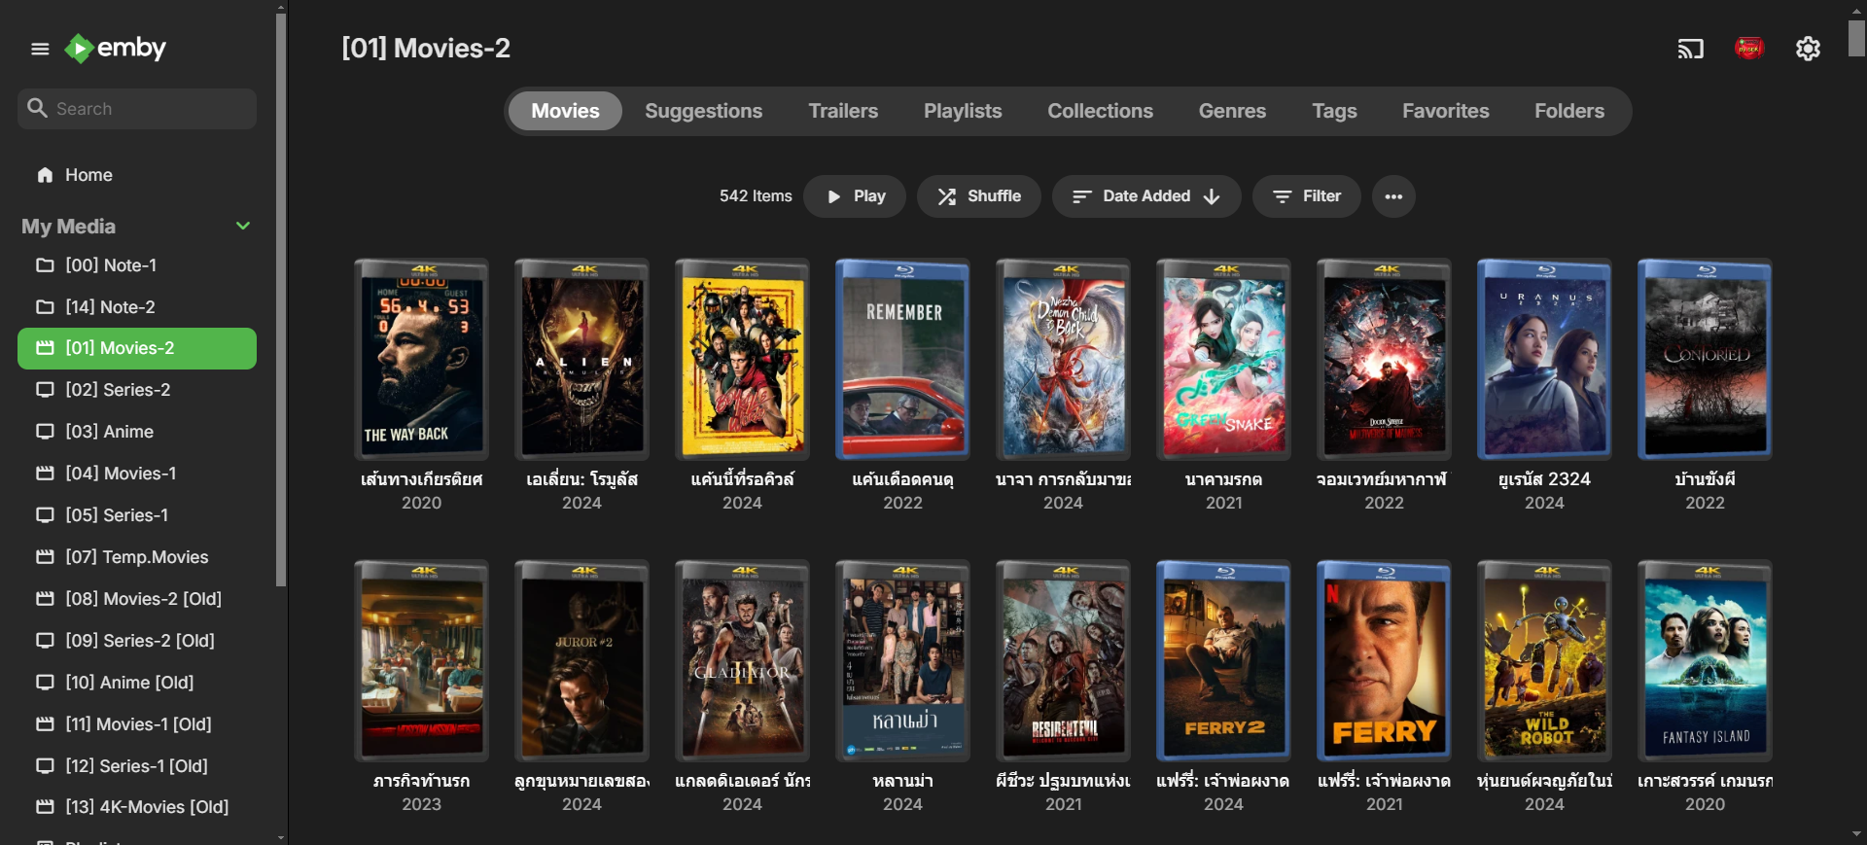Switch to the Movies tab

[x=565, y=111]
